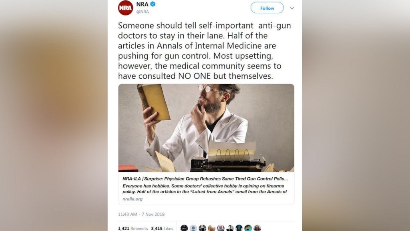
Task: Click the Follow button
Action: coord(267,8)
